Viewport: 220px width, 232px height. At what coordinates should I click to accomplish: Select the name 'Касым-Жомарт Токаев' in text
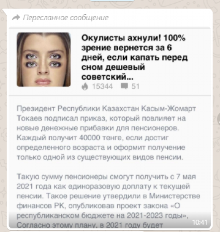[x=106, y=114]
